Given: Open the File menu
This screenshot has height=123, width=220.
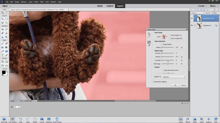Looking at the screenshot, I should [x=7, y=2].
